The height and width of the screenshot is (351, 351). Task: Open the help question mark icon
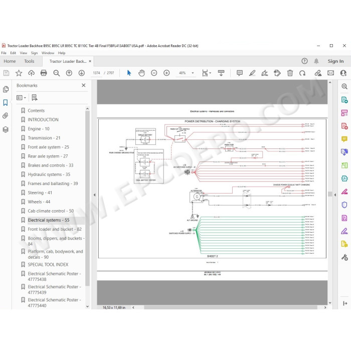tap(304, 61)
